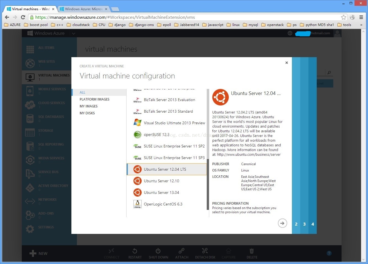Viewport: 368px width, 264px height.
Task: Jump to wizard step 2
Action: (296, 224)
